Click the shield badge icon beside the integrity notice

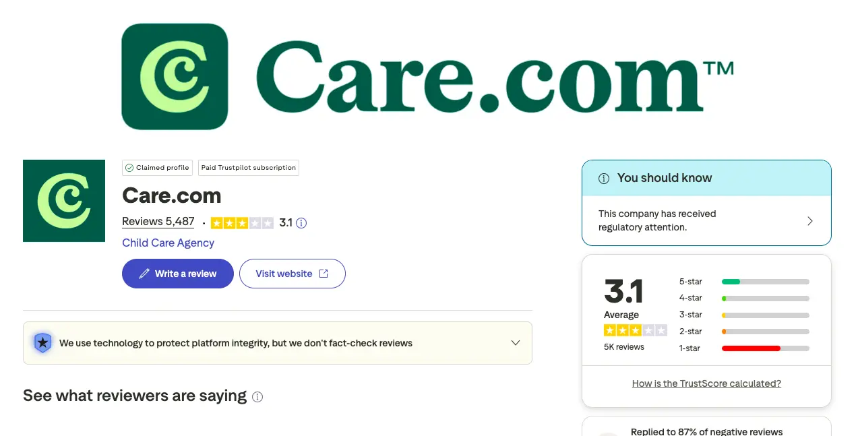(42, 342)
